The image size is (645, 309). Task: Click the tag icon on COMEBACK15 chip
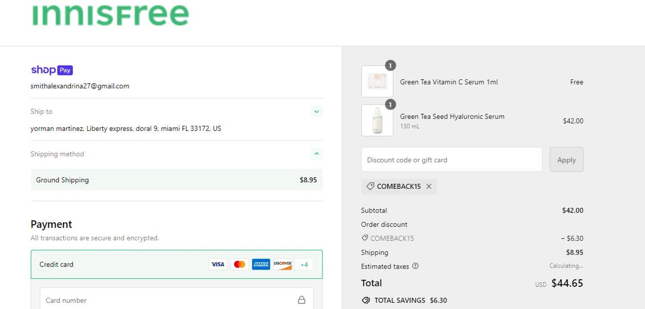370,186
